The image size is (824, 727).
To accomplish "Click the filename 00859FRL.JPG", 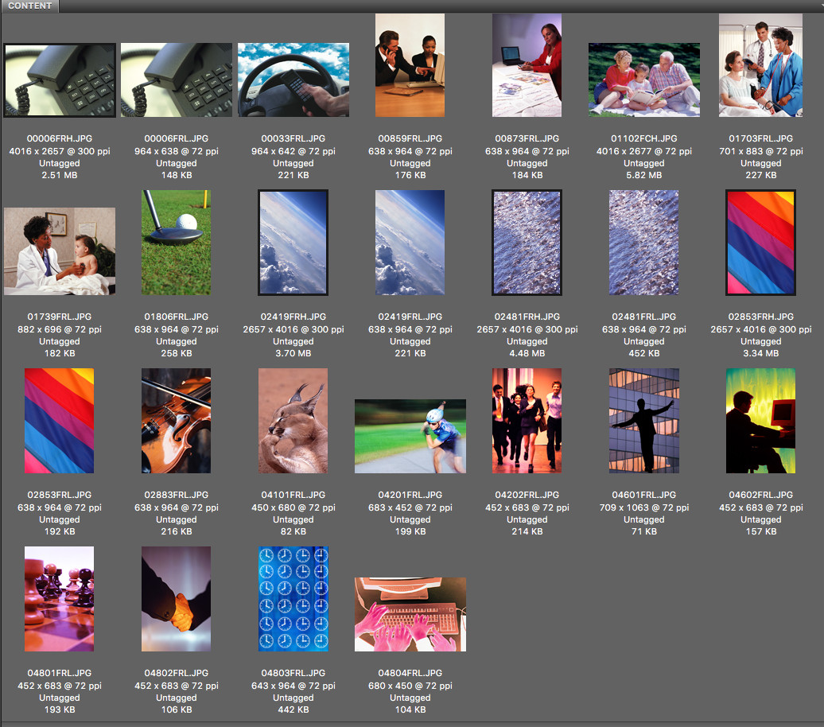I will 410,138.
